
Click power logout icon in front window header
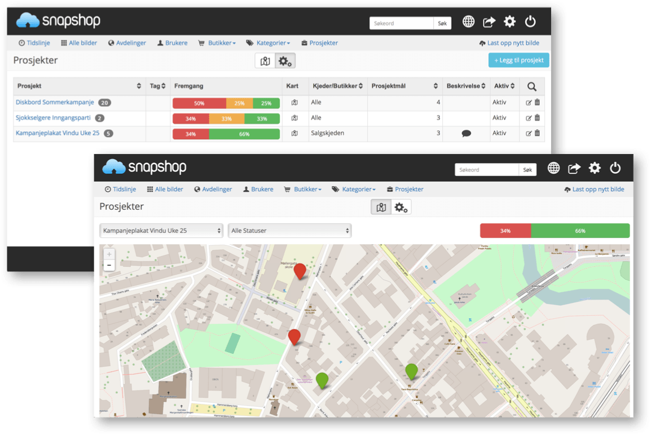click(615, 168)
